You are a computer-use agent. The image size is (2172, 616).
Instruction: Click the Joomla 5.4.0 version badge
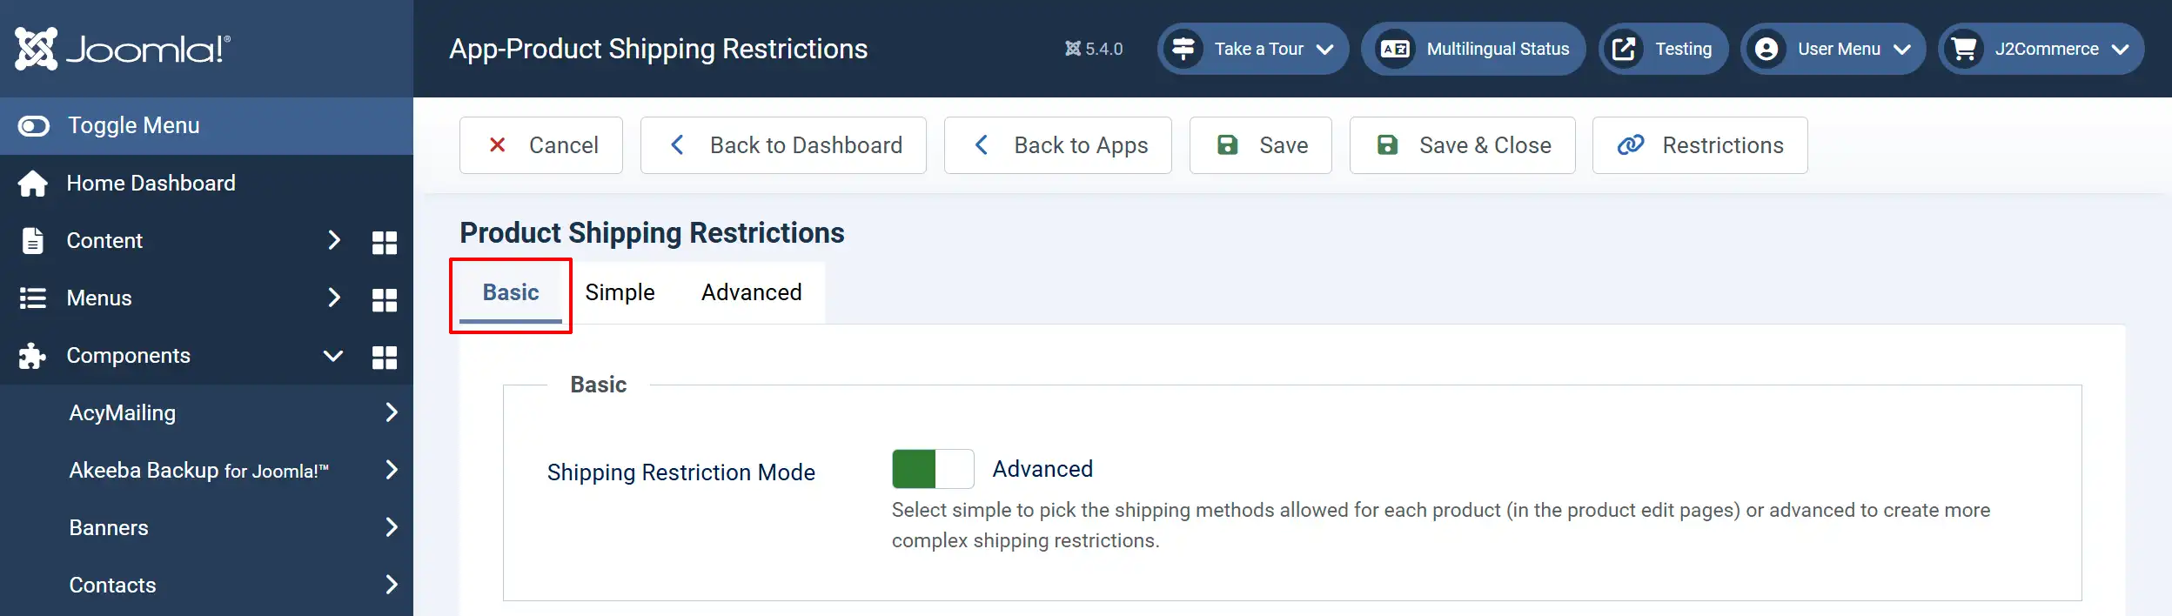click(x=1094, y=49)
